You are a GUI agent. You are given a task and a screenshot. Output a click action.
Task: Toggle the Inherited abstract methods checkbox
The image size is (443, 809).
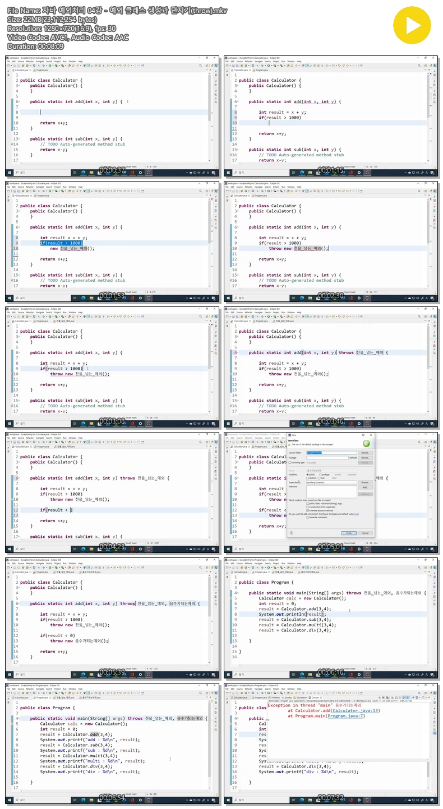coord(308,510)
